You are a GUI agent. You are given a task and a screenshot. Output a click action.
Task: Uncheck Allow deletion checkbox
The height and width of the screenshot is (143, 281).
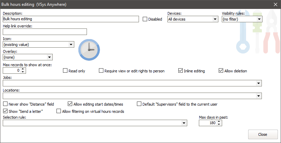click(x=221, y=71)
